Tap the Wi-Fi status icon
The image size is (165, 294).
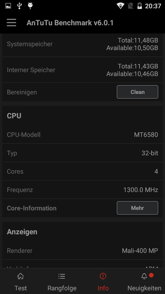[x=120, y=6]
